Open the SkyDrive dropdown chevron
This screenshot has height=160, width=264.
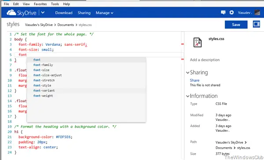43,12
